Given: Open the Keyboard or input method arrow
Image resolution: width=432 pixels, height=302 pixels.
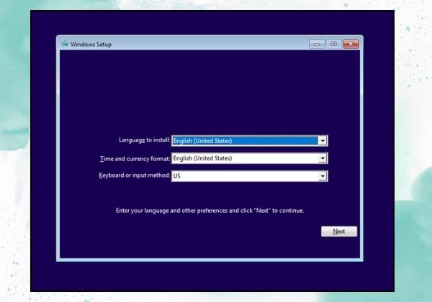Looking at the screenshot, I should (x=323, y=176).
